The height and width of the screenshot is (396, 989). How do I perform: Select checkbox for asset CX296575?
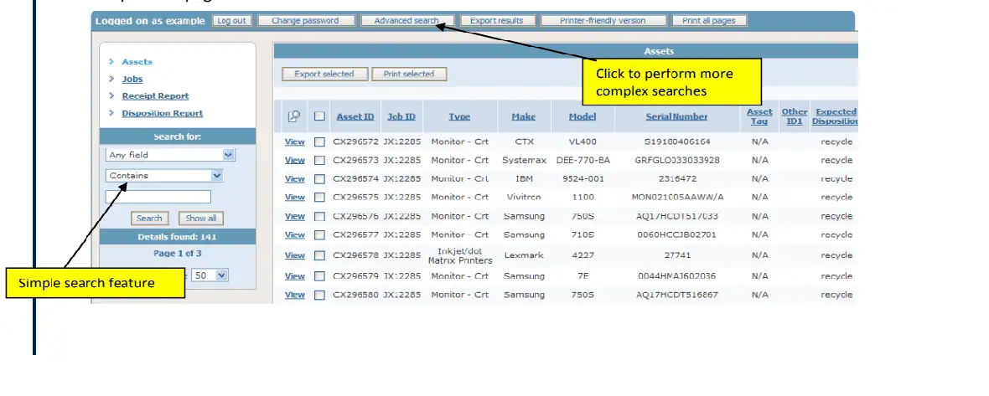tap(319, 198)
